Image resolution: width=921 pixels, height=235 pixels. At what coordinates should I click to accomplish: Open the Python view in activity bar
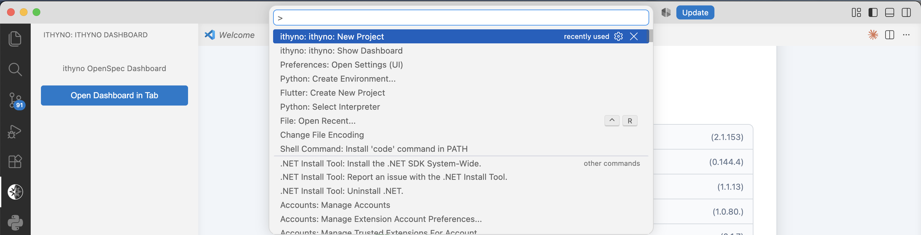[x=15, y=223]
